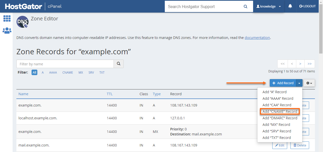
Task: Open the User Manager people icon
Action: 7,31
